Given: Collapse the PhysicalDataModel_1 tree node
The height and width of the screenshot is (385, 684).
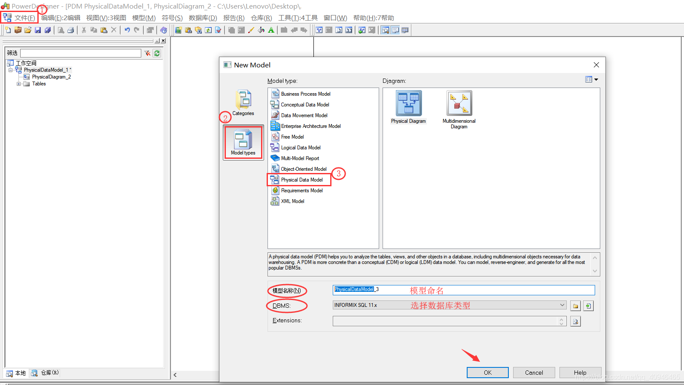Looking at the screenshot, I should pyautogui.click(x=11, y=70).
